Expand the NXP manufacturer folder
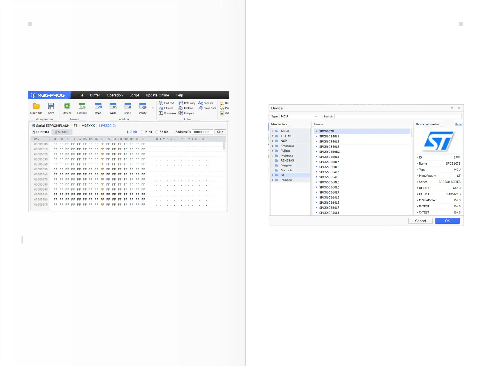 pos(273,141)
